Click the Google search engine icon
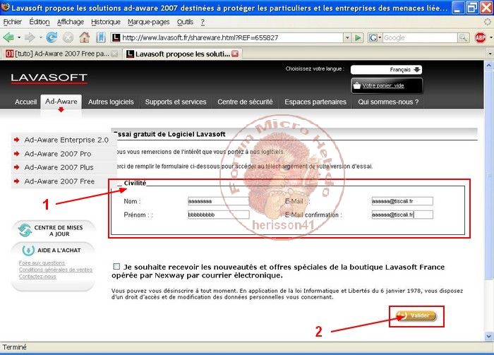The image size is (494, 355). coord(373,38)
